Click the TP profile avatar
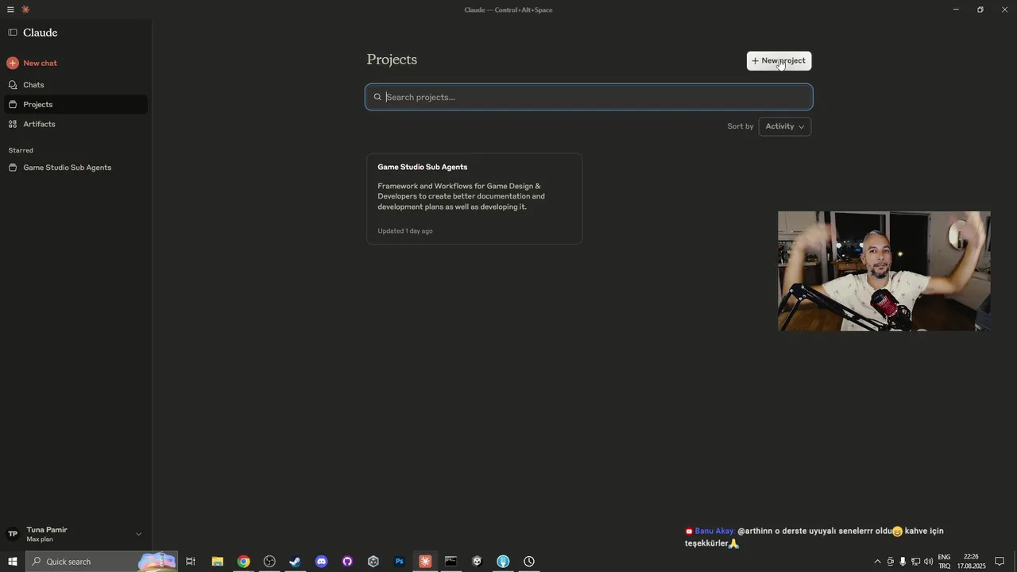The height and width of the screenshot is (572, 1017). [x=13, y=534]
